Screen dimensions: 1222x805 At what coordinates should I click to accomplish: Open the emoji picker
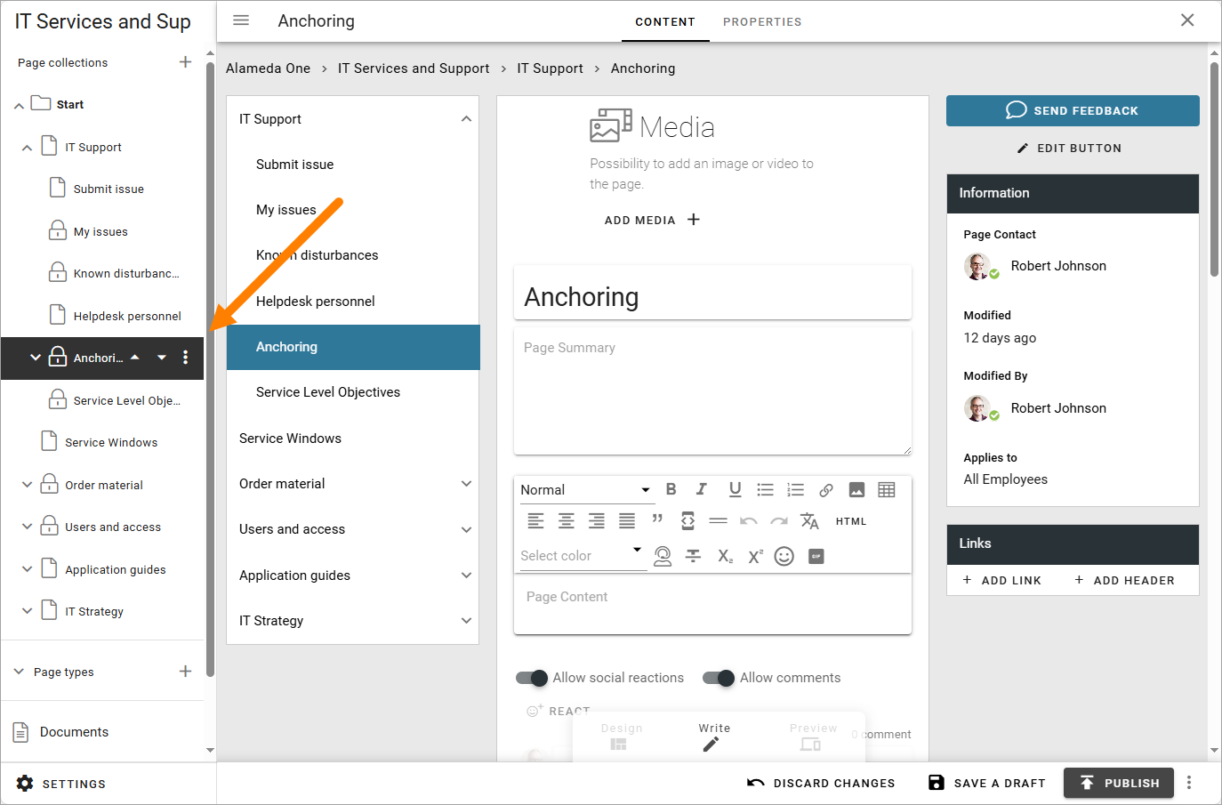point(784,556)
